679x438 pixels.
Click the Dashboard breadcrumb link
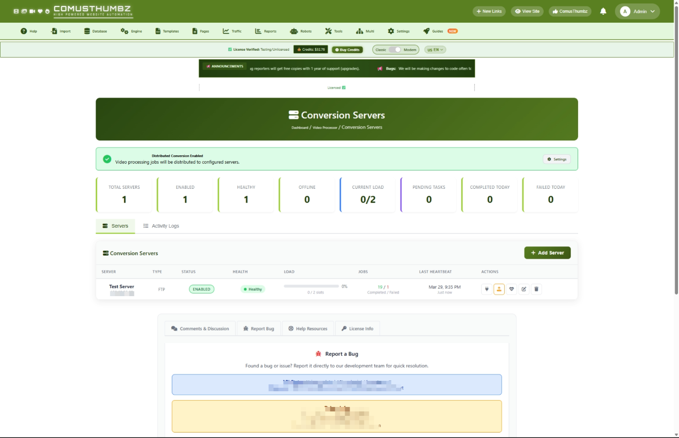tap(299, 128)
